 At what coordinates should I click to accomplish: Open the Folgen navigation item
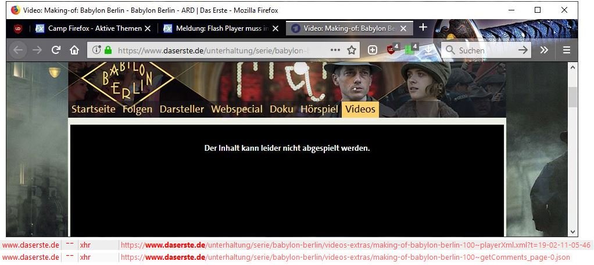pos(137,109)
